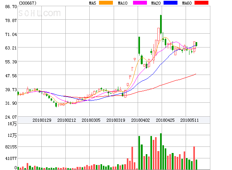Click the orange MA5 legend swatch
232x170 pixels.
[106, 3]
